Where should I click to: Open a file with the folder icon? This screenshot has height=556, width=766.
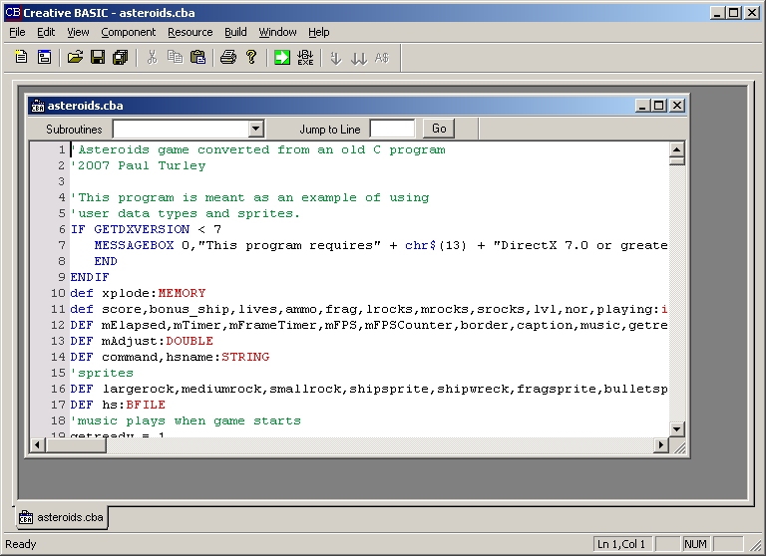click(75, 58)
